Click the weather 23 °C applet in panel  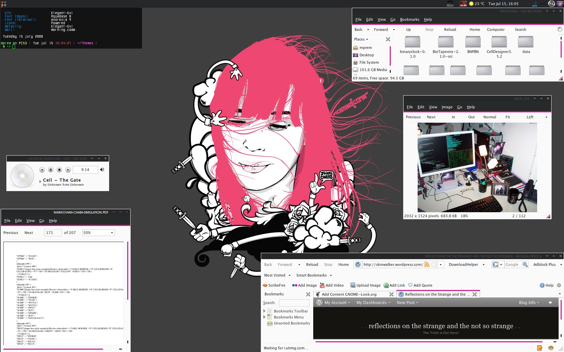tap(477, 4)
